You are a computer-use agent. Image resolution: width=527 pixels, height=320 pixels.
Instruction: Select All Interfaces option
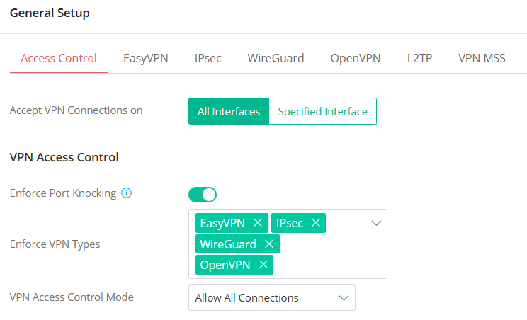click(x=229, y=111)
